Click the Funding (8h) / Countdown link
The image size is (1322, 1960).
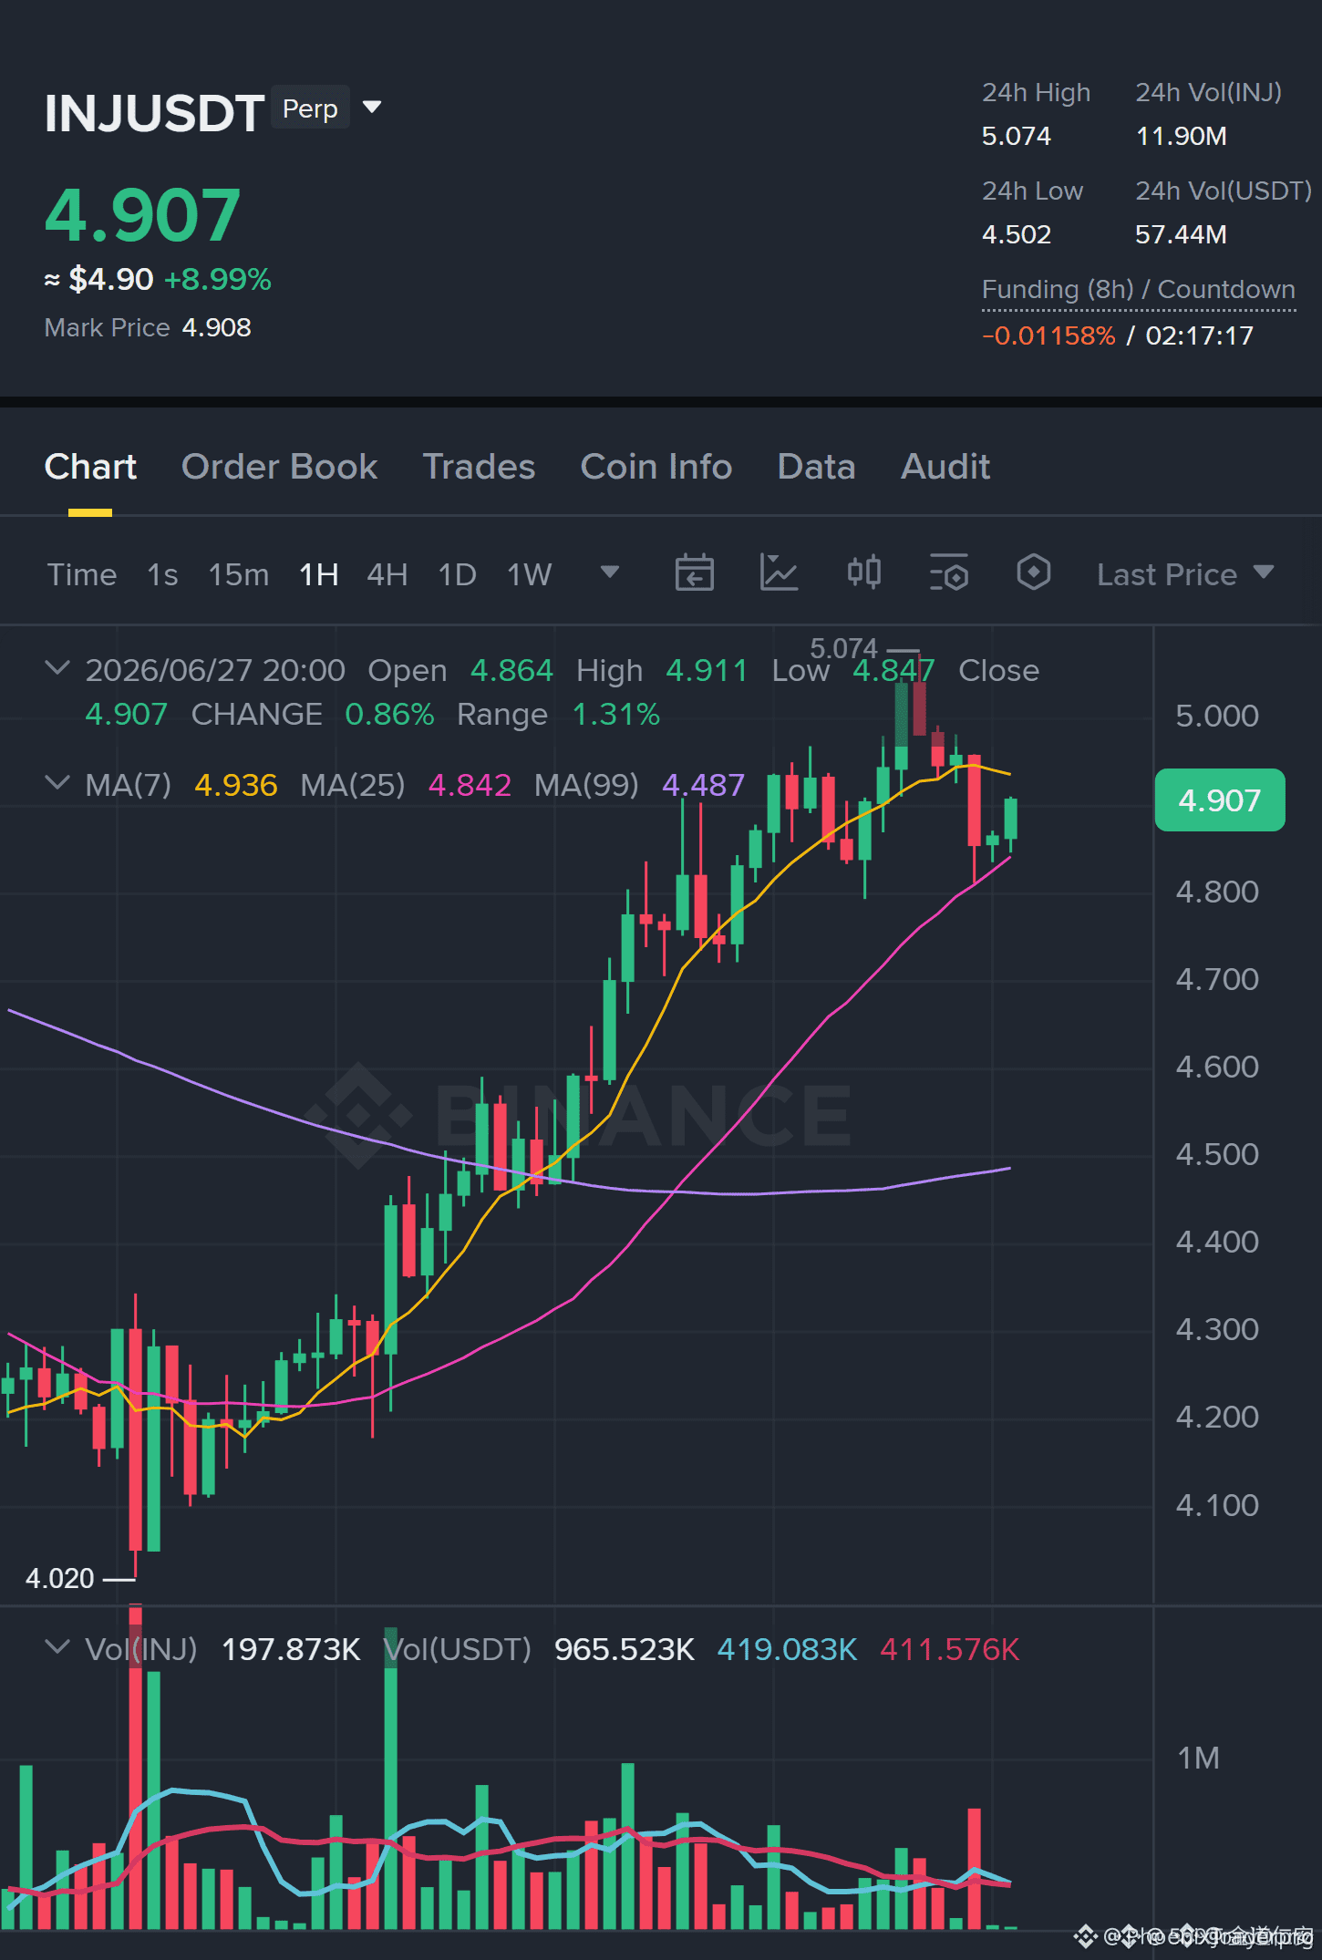point(1138,290)
